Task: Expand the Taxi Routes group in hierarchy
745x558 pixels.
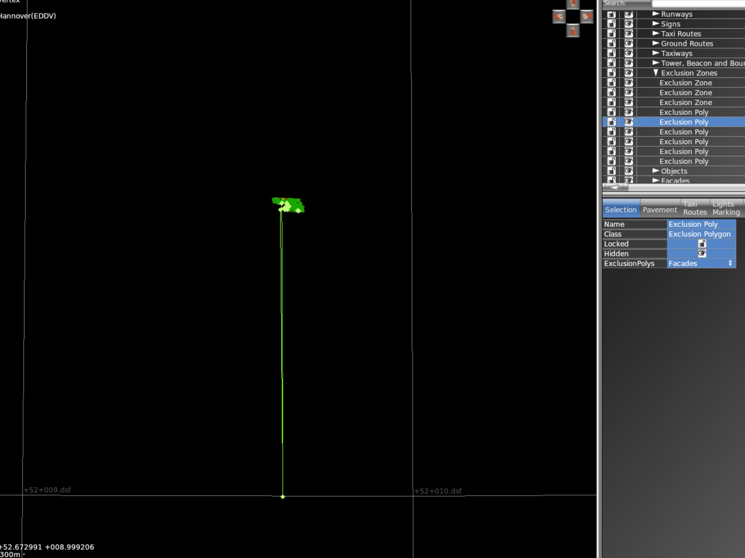Action: (655, 33)
